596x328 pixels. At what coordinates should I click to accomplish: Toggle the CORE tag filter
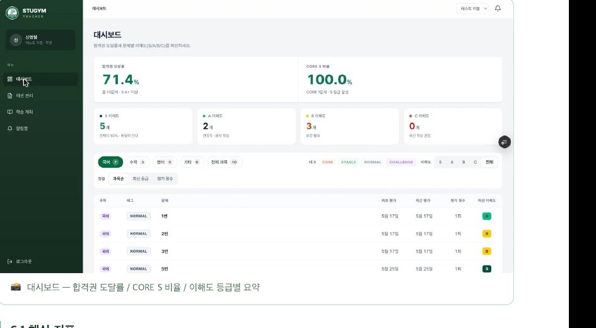[327, 162]
